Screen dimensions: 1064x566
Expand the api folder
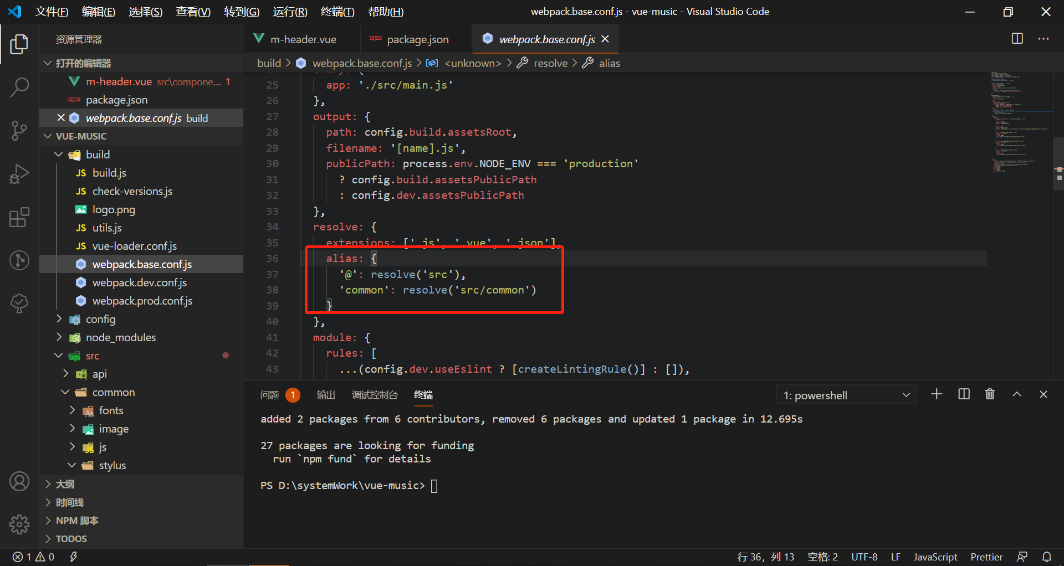point(65,374)
